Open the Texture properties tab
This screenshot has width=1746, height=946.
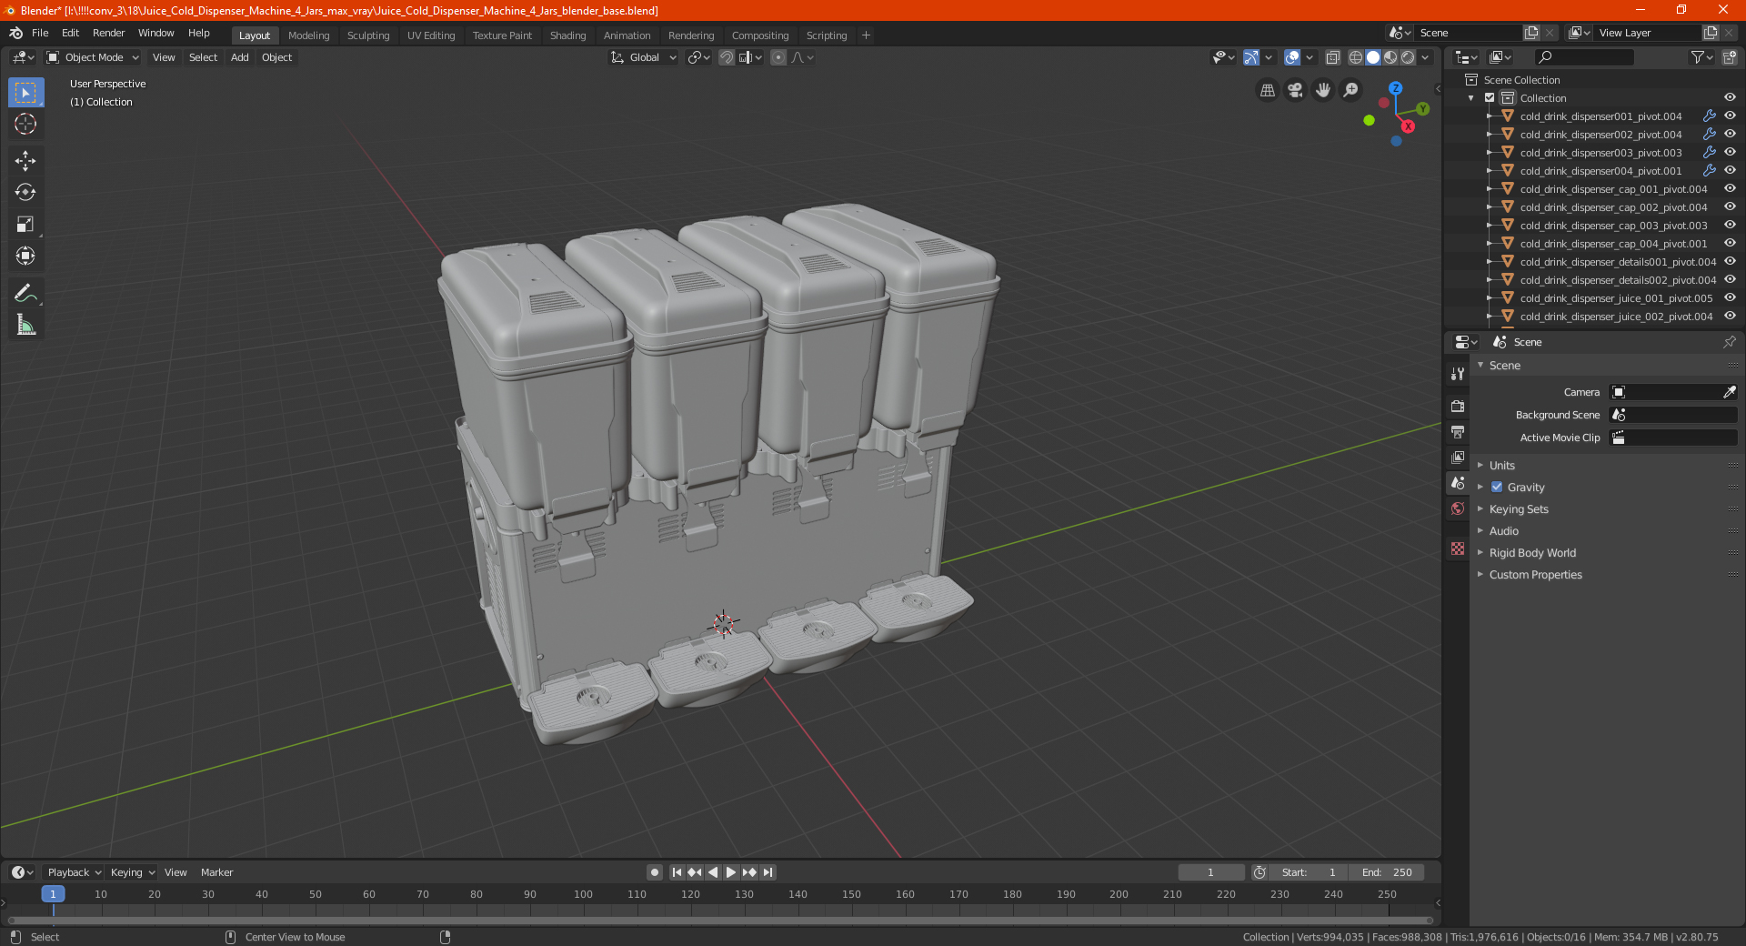tap(1458, 548)
